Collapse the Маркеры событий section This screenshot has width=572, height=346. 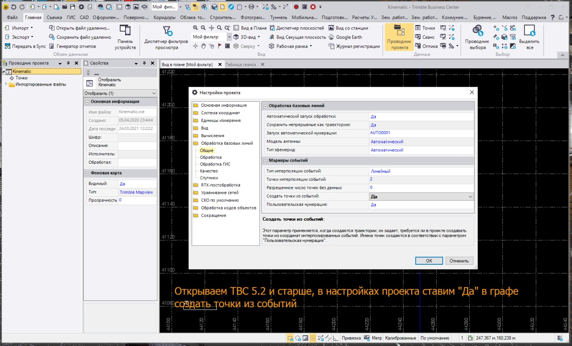click(x=265, y=160)
